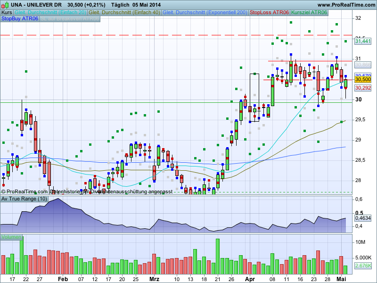377x283 pixels.
Task: Click the 32 price axis label
Action: coord(358,18)
